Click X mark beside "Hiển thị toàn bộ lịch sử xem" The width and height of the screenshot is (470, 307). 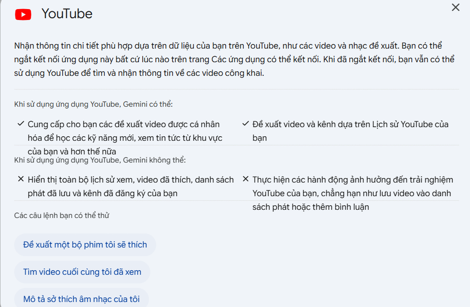(21, 179)
